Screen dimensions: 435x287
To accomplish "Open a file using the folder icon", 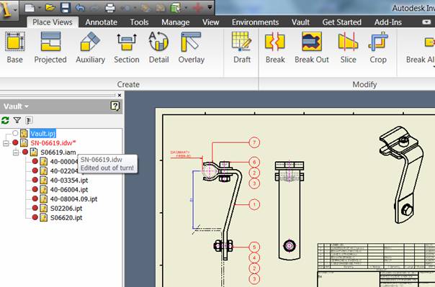I will click(50, 8).
